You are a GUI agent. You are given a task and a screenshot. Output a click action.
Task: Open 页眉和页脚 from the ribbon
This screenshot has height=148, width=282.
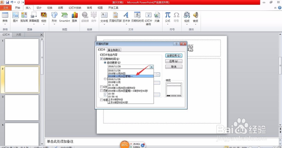click(115, 17)
